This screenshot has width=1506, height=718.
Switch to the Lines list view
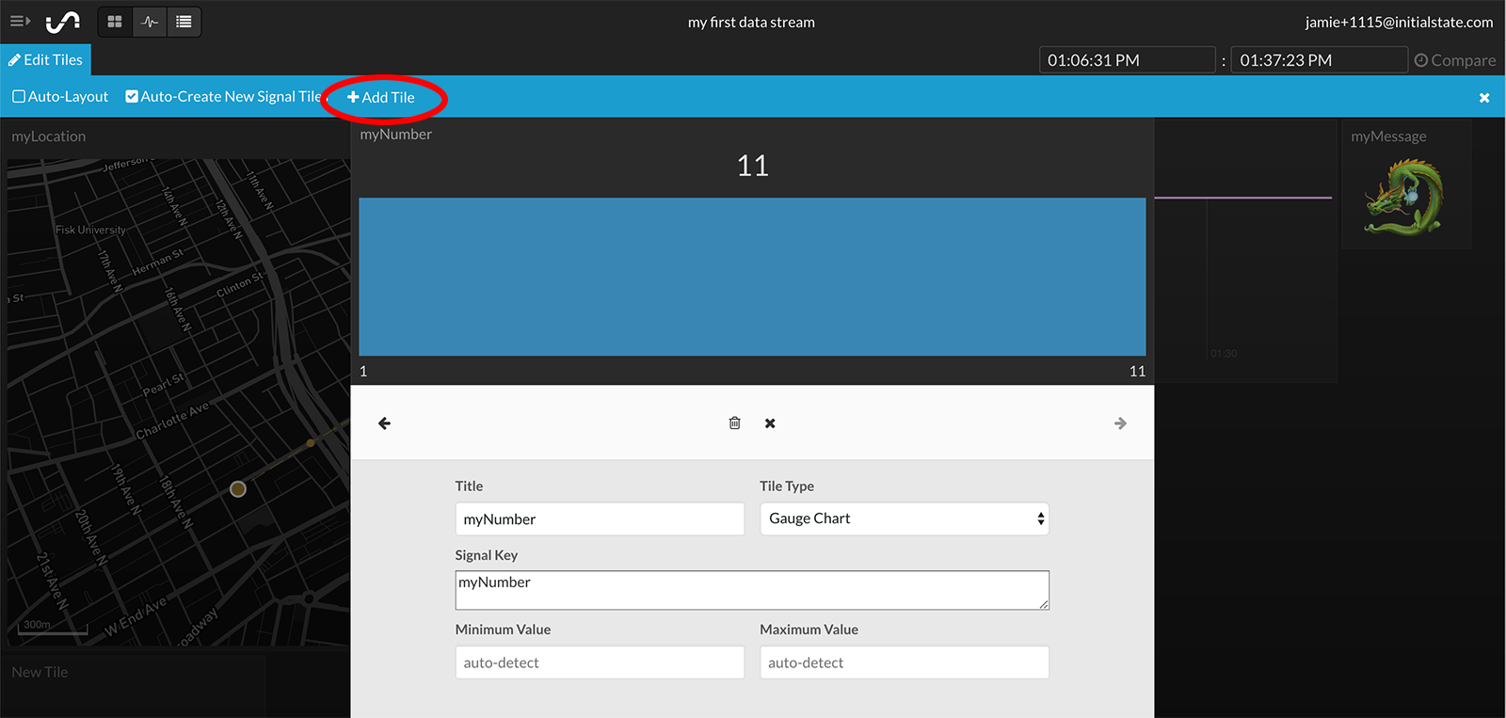(184, 22)
